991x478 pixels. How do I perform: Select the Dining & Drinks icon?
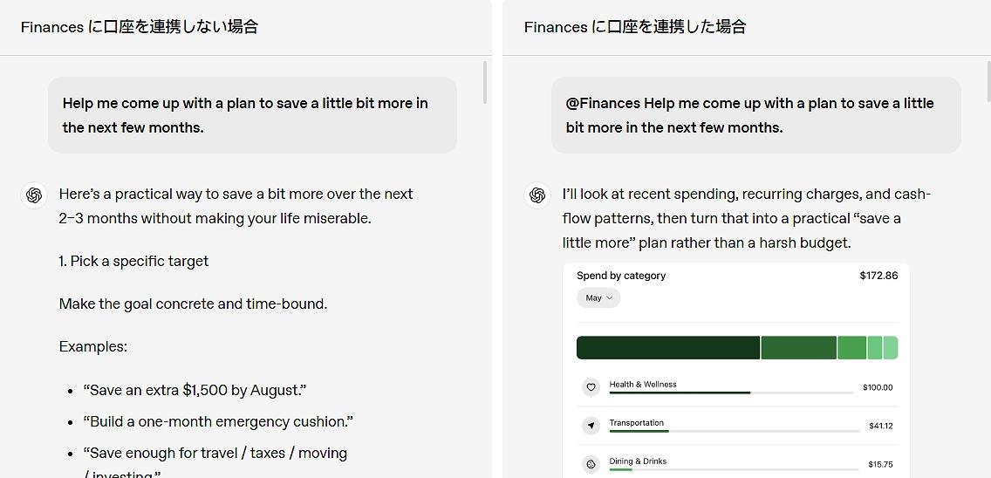(591, 464)
